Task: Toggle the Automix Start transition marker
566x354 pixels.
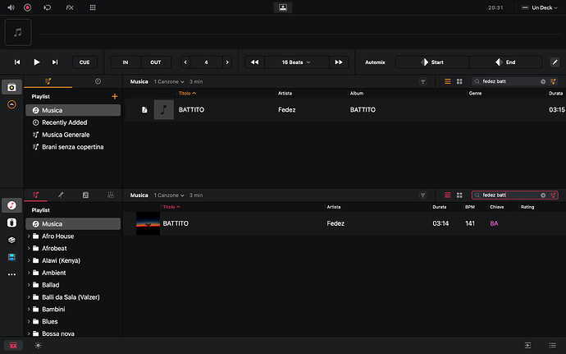Action: 427,62
